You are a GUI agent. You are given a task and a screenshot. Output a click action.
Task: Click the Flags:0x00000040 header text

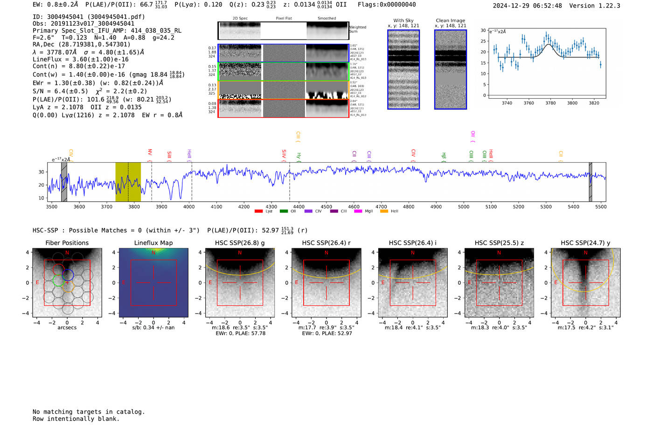pyautogui.click(x=387, y=5)
